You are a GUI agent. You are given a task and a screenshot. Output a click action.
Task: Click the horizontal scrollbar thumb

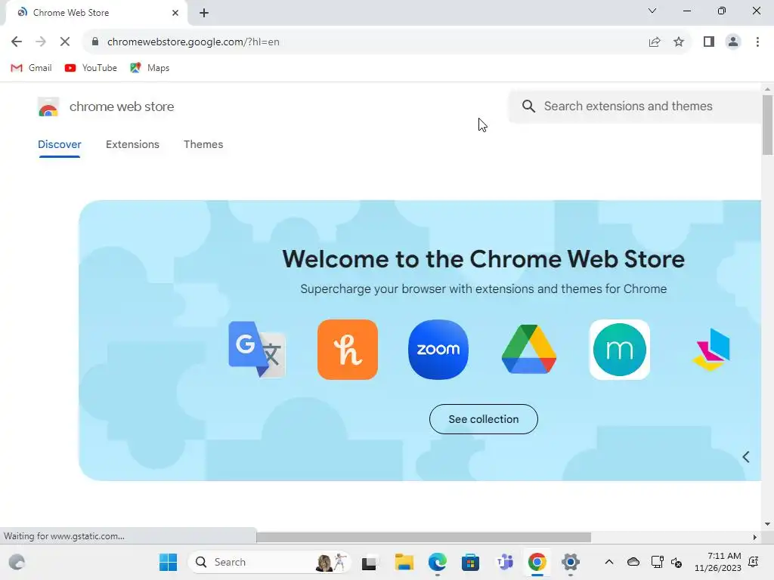[423, 537]
